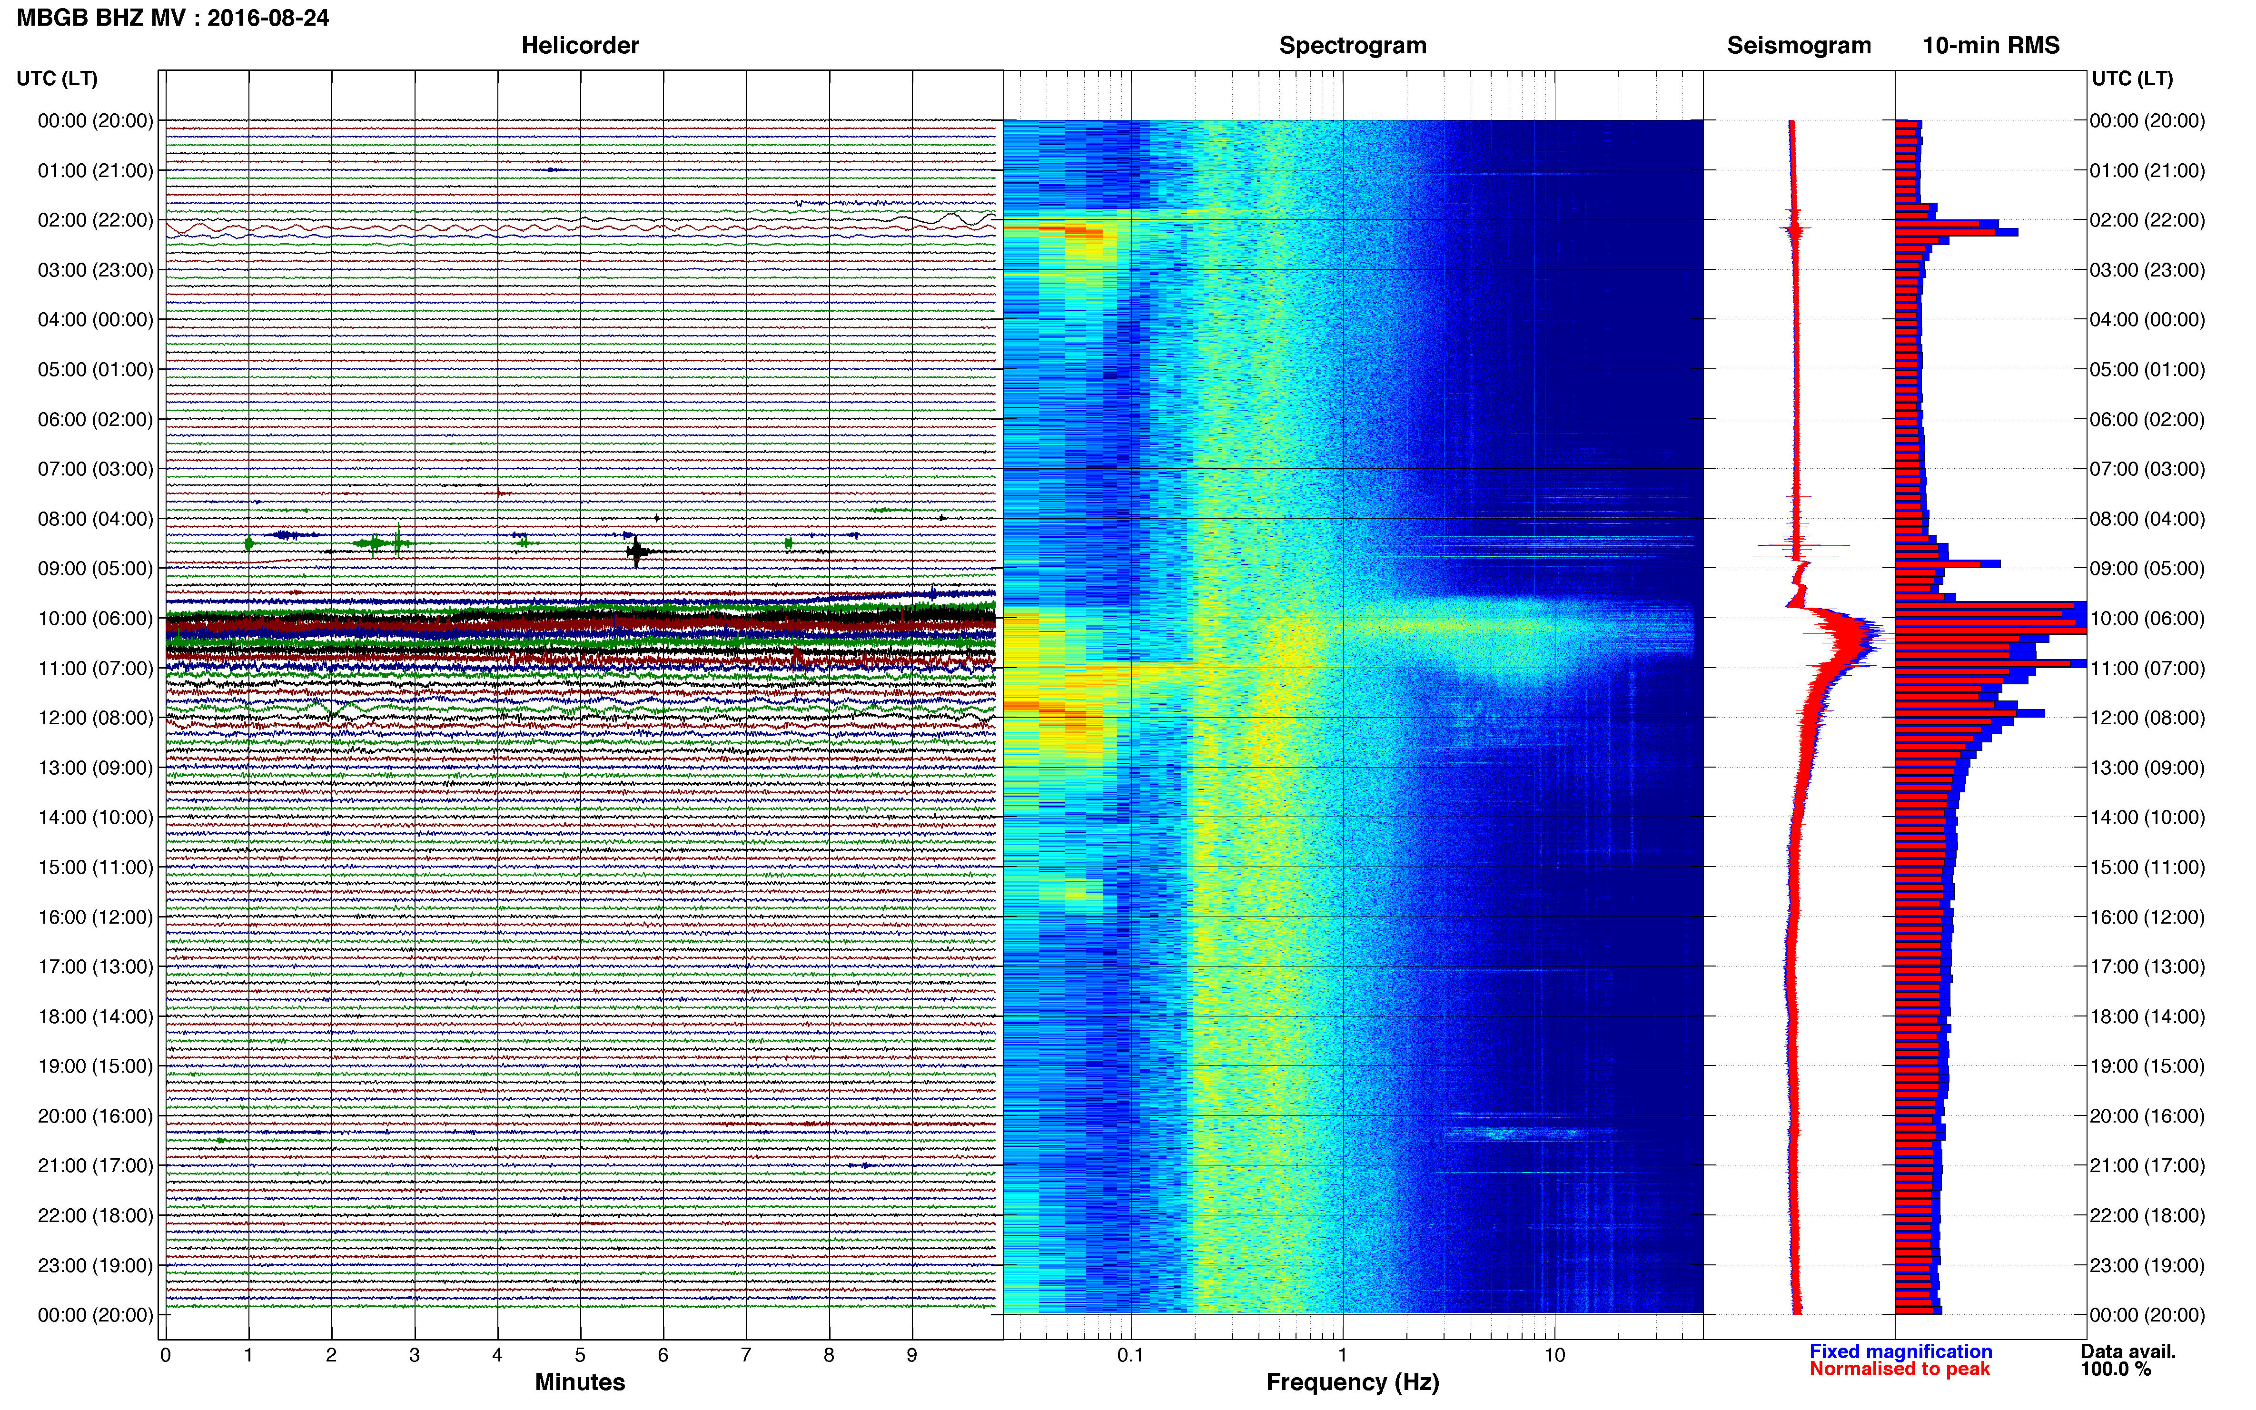Click the Normalised to peak legend text

click(x=1900, y=1369)
